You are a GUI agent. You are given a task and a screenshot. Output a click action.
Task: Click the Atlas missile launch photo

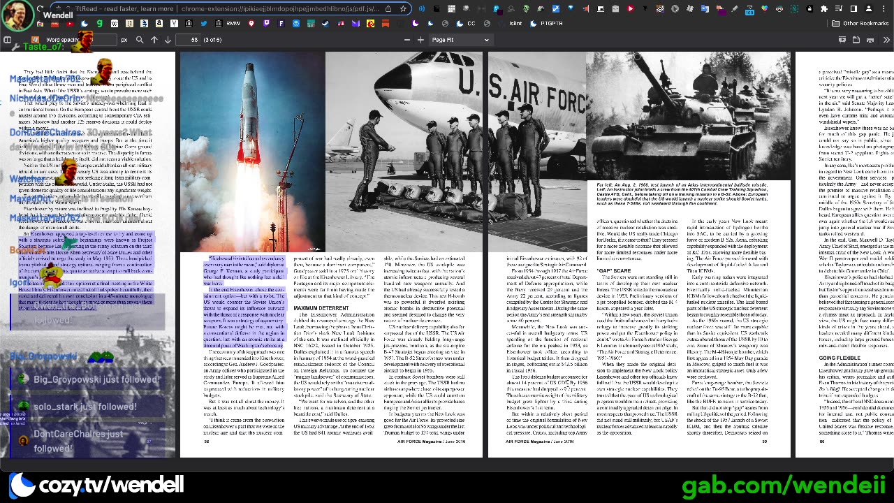(x=252, y=152)
